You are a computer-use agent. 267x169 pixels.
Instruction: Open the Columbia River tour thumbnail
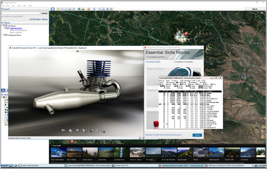(122, 152)
